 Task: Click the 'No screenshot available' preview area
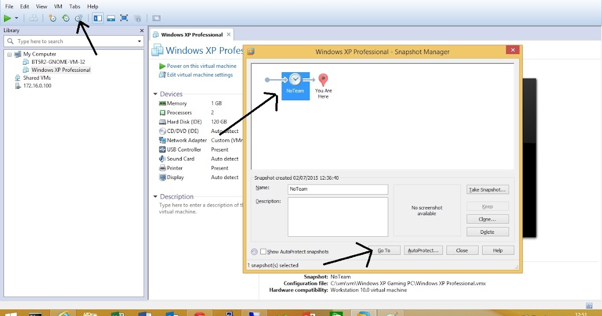coord(427,210)
